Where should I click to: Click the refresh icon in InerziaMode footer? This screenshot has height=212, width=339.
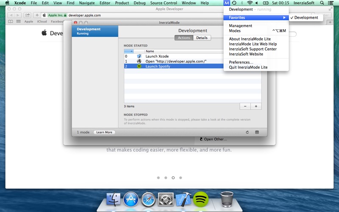pos(247,132)
